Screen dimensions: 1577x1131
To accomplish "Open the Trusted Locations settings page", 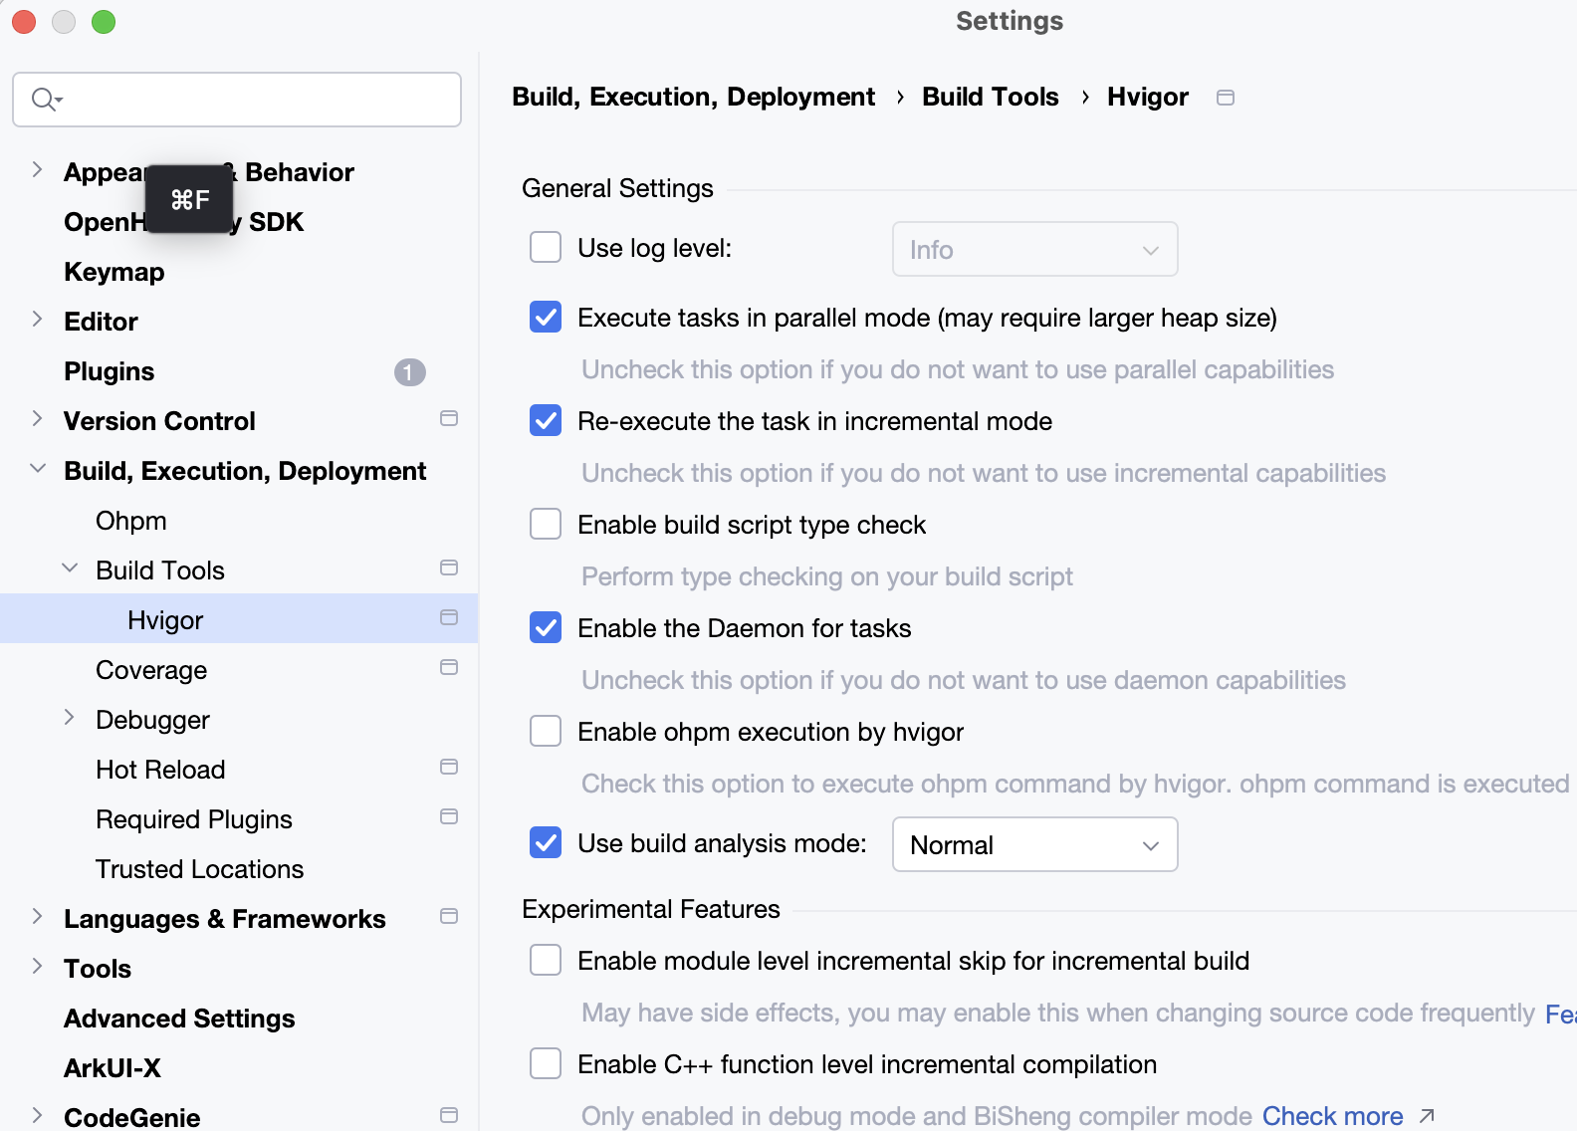I will tap(199, 869).
